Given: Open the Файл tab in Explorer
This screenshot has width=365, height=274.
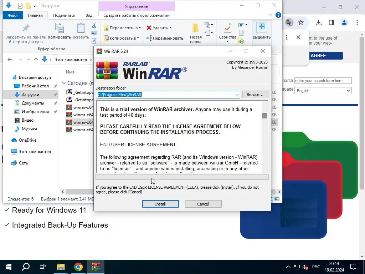Looking at the screenshot, I should coord(13,15).
